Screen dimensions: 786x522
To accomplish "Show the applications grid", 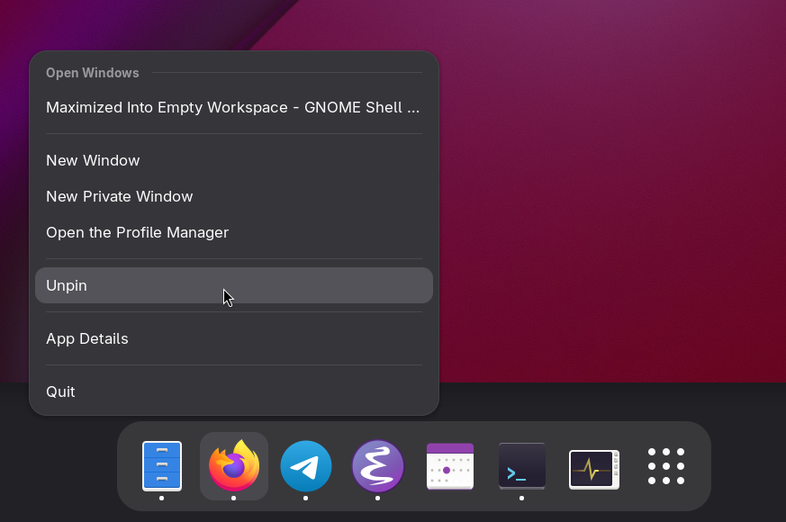I will 666,465.
